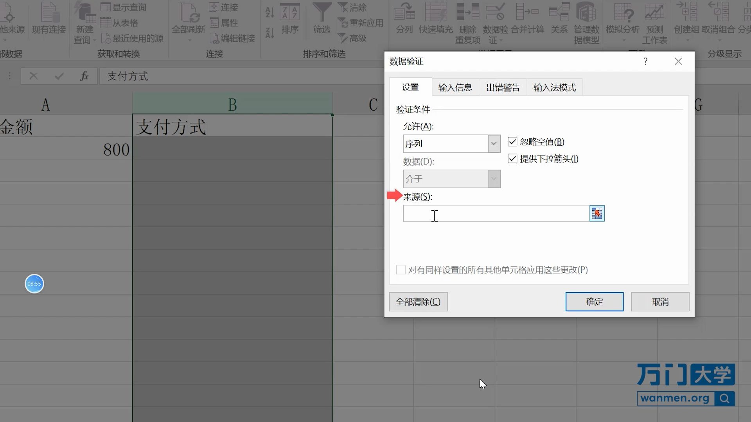
Task: Switch to the 出错警告 tab
Action: (x=503, y=87)
